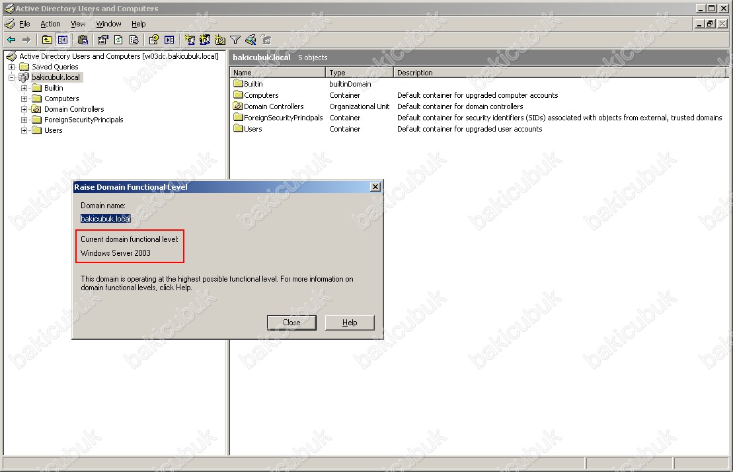Select Domain Controllers in the console tree
Screen dimensions: 733x472
coord(74,109)
